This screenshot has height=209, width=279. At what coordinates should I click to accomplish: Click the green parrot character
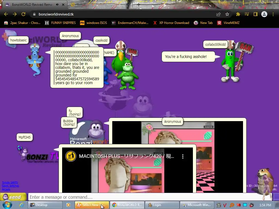coord(120,60)
